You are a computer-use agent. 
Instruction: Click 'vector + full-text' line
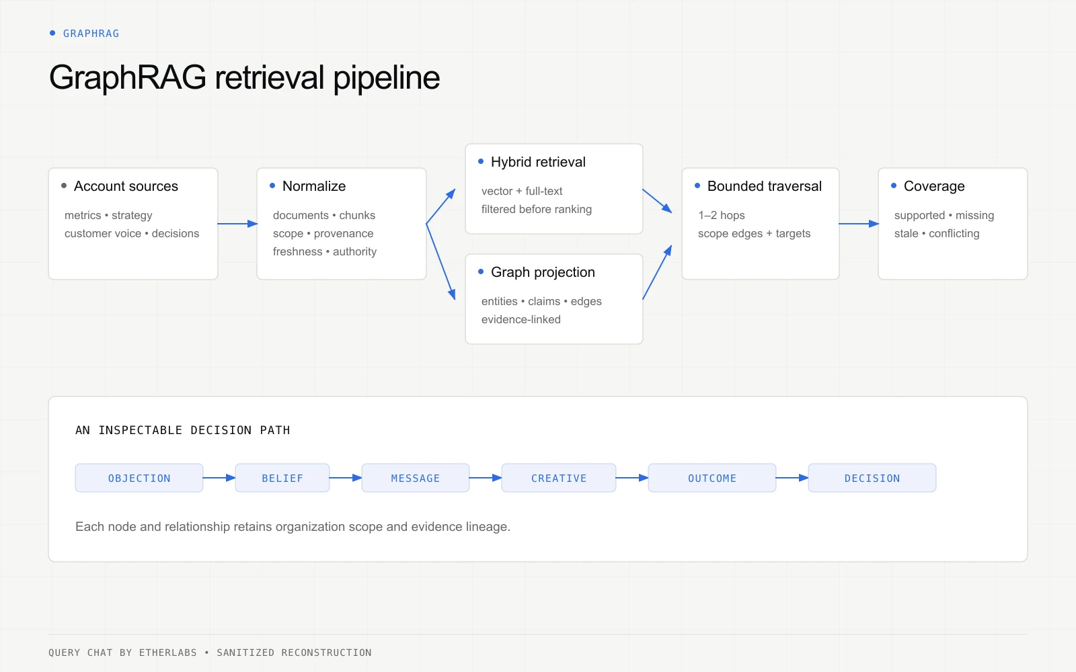click(x=522, y=191)
